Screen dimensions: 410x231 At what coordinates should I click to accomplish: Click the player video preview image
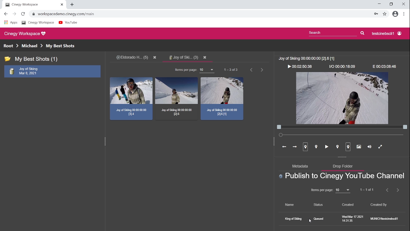tap(342, 98)
